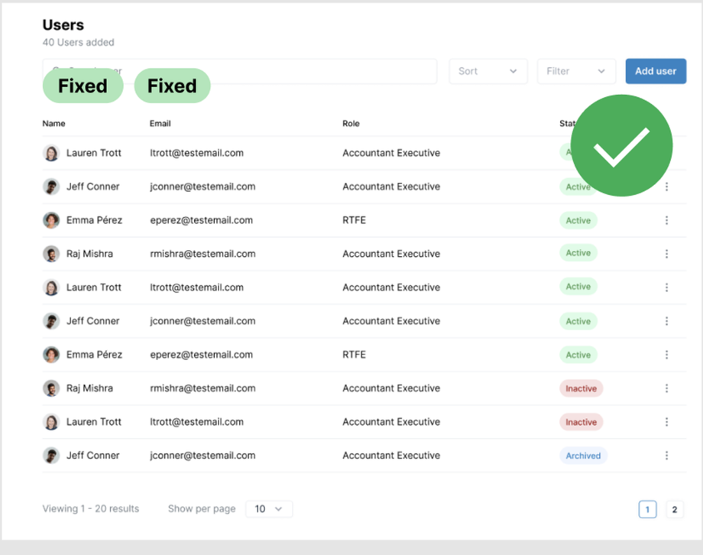Click the Inactive badge for Raj Mishra
The width and height of the screenshot is (703, 555).
tap(581, 388)
